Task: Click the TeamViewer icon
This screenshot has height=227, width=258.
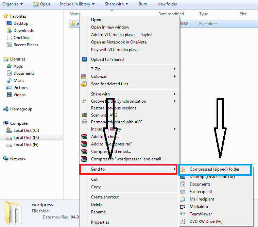Action: [x=183, y=214]
